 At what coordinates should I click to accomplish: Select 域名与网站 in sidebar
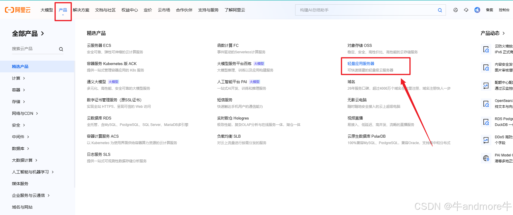point(22,207)
